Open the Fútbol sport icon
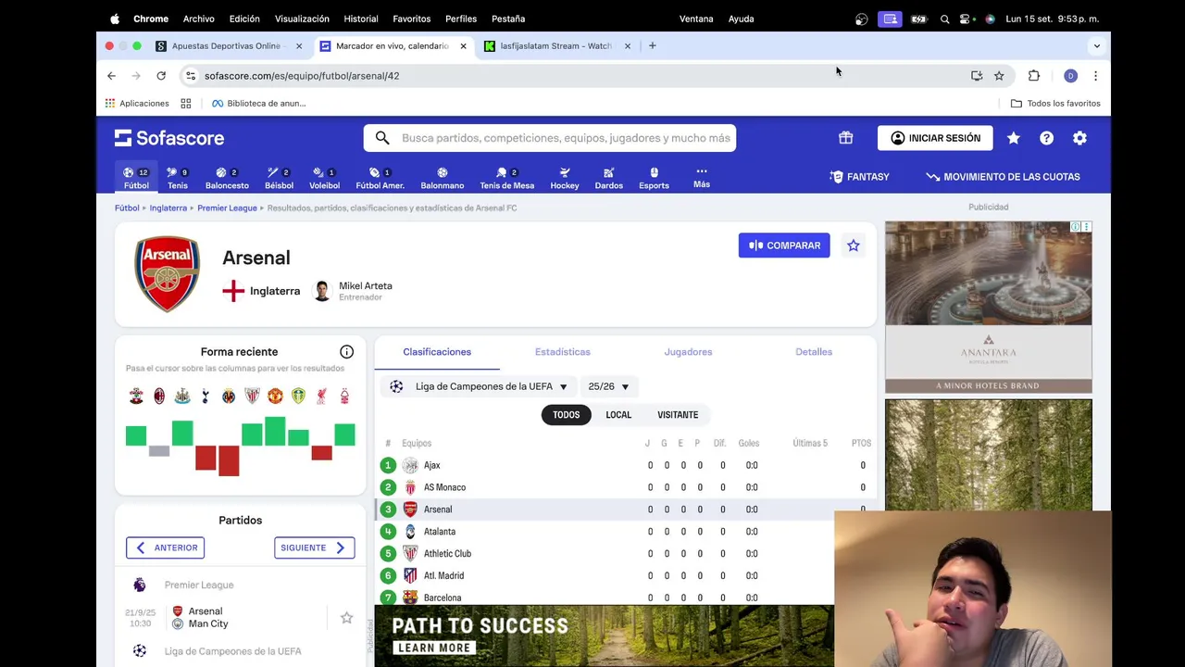This screenshot has width=1185, height=667. 136,178
